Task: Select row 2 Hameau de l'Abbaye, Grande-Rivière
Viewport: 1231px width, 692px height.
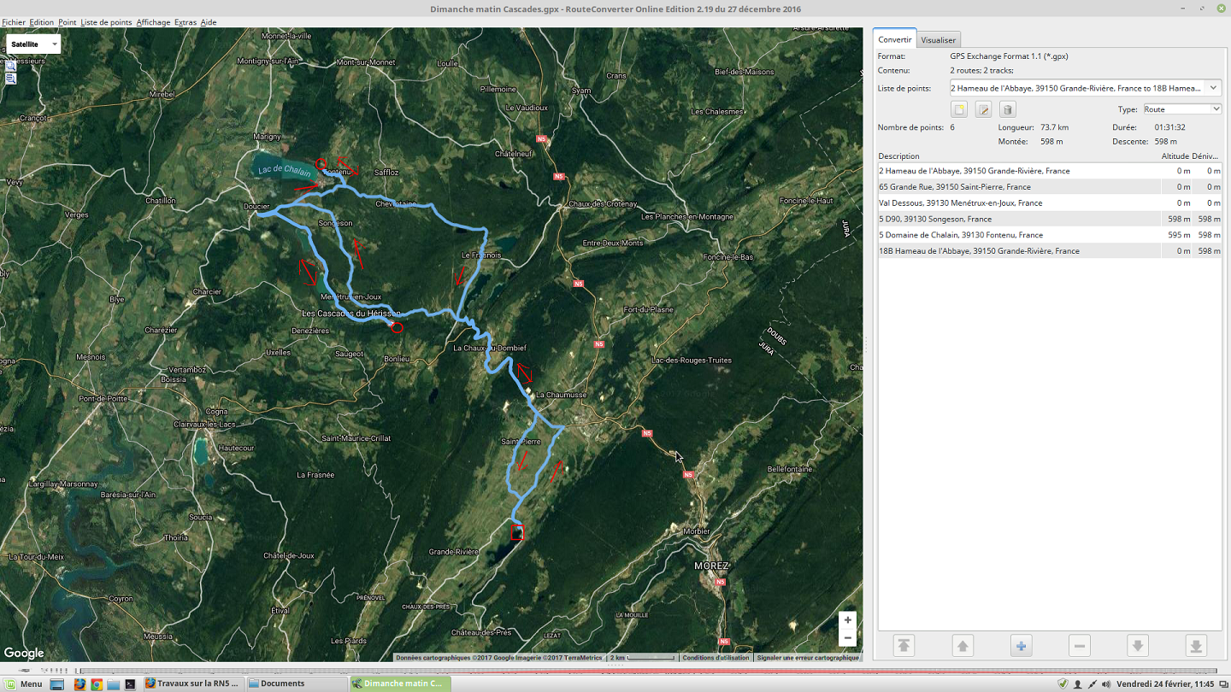Action: tap(1050, 171)
